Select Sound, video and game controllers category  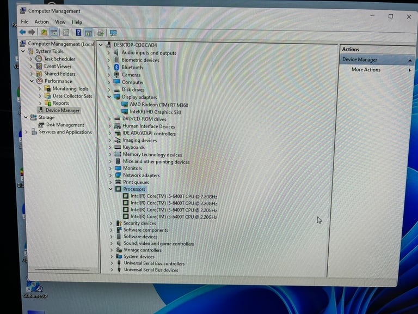click(158, 244)
